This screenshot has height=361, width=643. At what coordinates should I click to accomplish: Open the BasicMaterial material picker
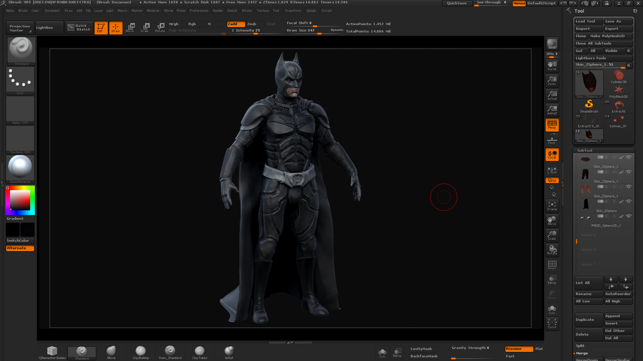click(20, 169)
